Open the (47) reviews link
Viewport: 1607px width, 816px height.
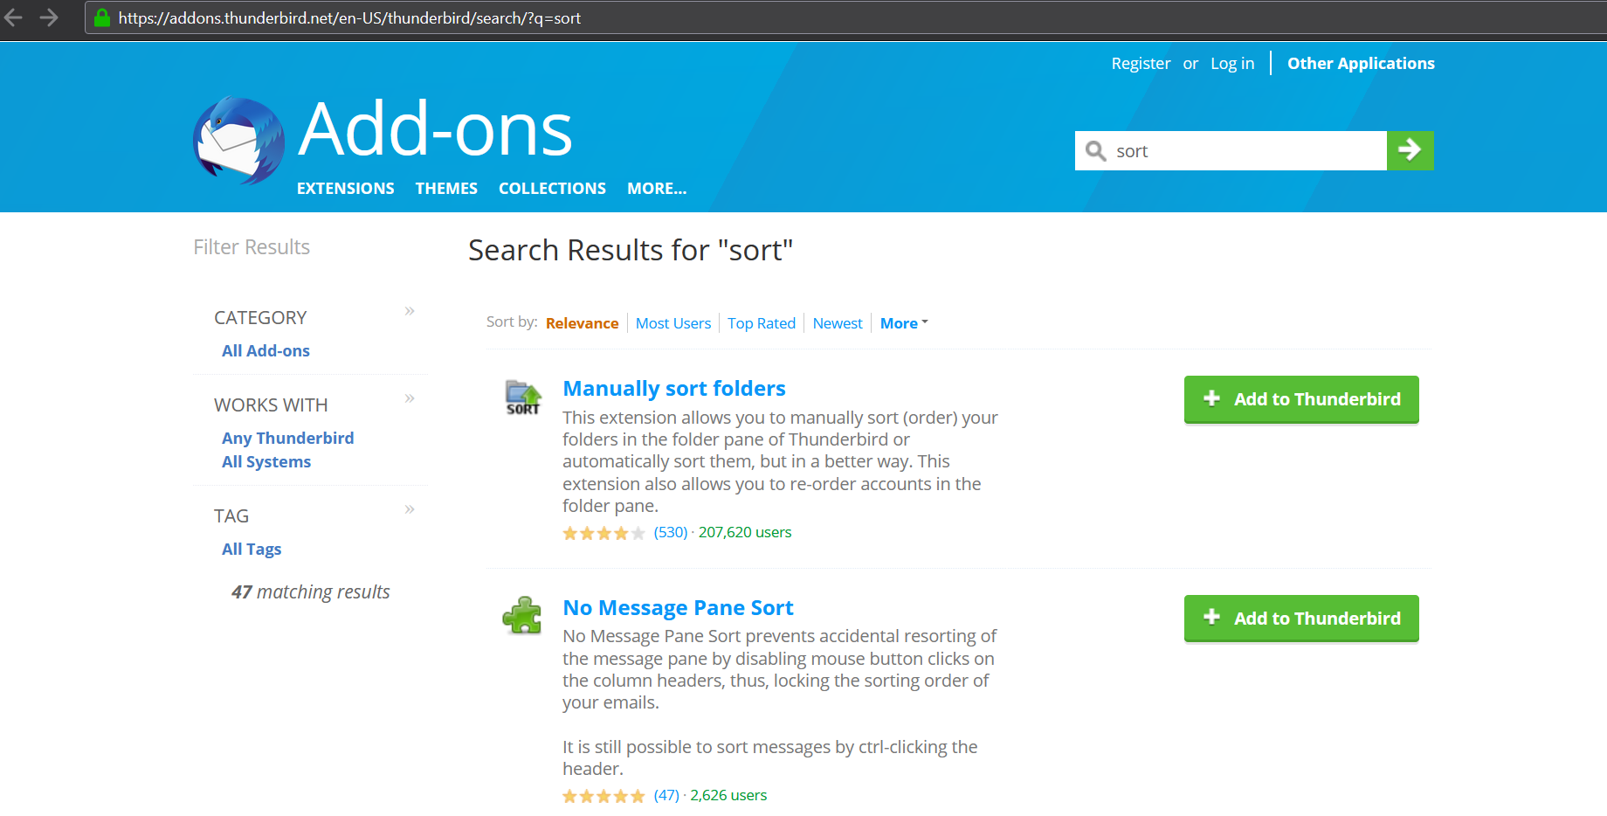[x=666, y=795]
